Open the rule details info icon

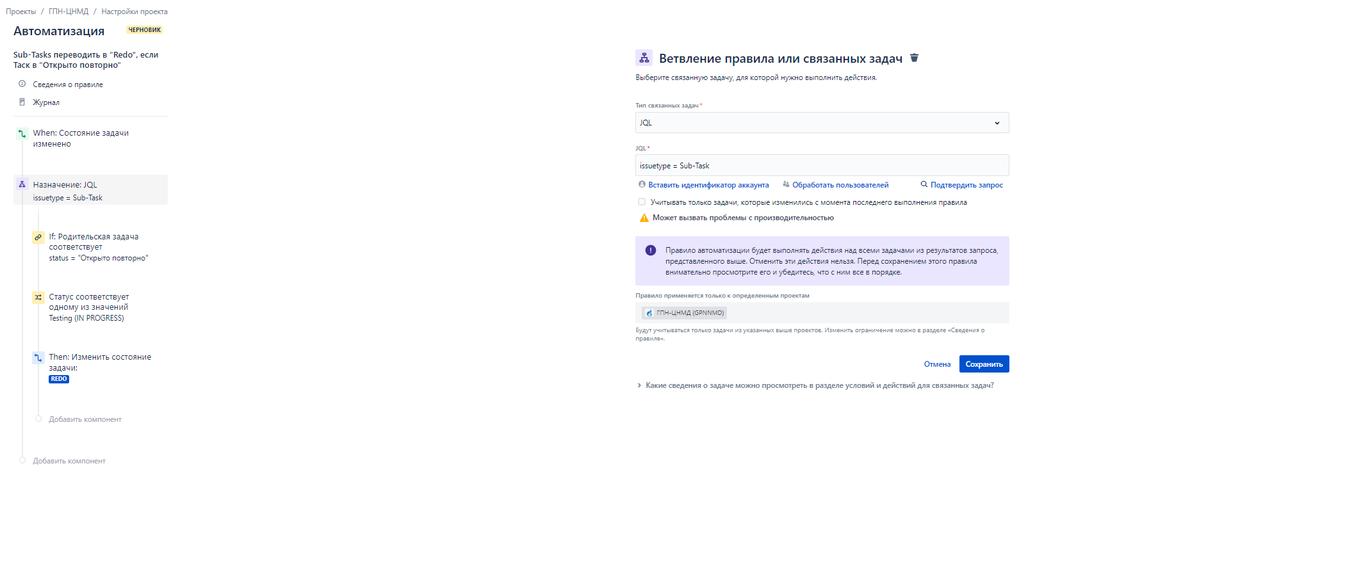coord(22,84)
